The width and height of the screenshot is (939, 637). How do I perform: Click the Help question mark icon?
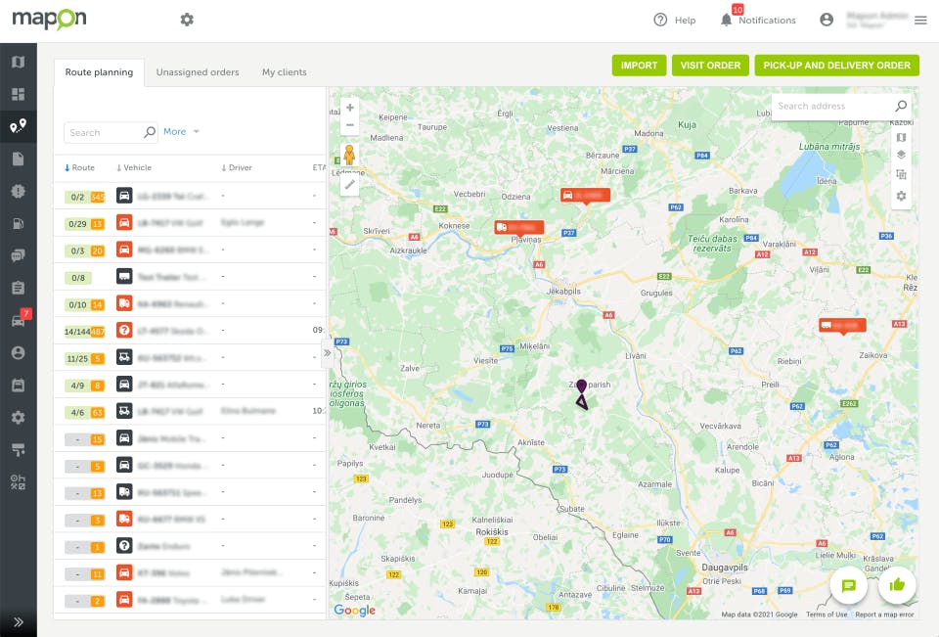pyautogui.click(x=660, y=20)
